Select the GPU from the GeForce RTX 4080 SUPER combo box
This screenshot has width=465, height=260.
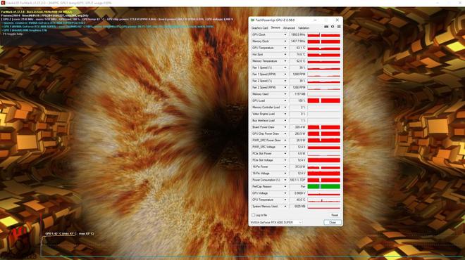(276, 223)
